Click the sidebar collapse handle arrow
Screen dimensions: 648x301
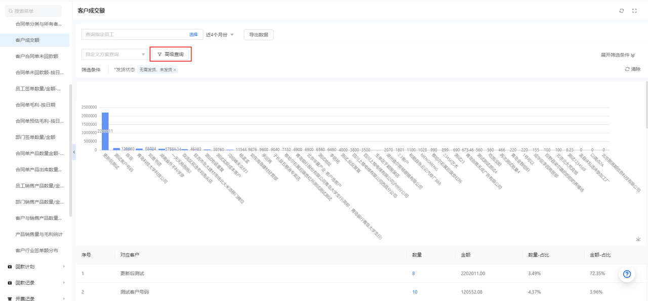click(74, 152)
